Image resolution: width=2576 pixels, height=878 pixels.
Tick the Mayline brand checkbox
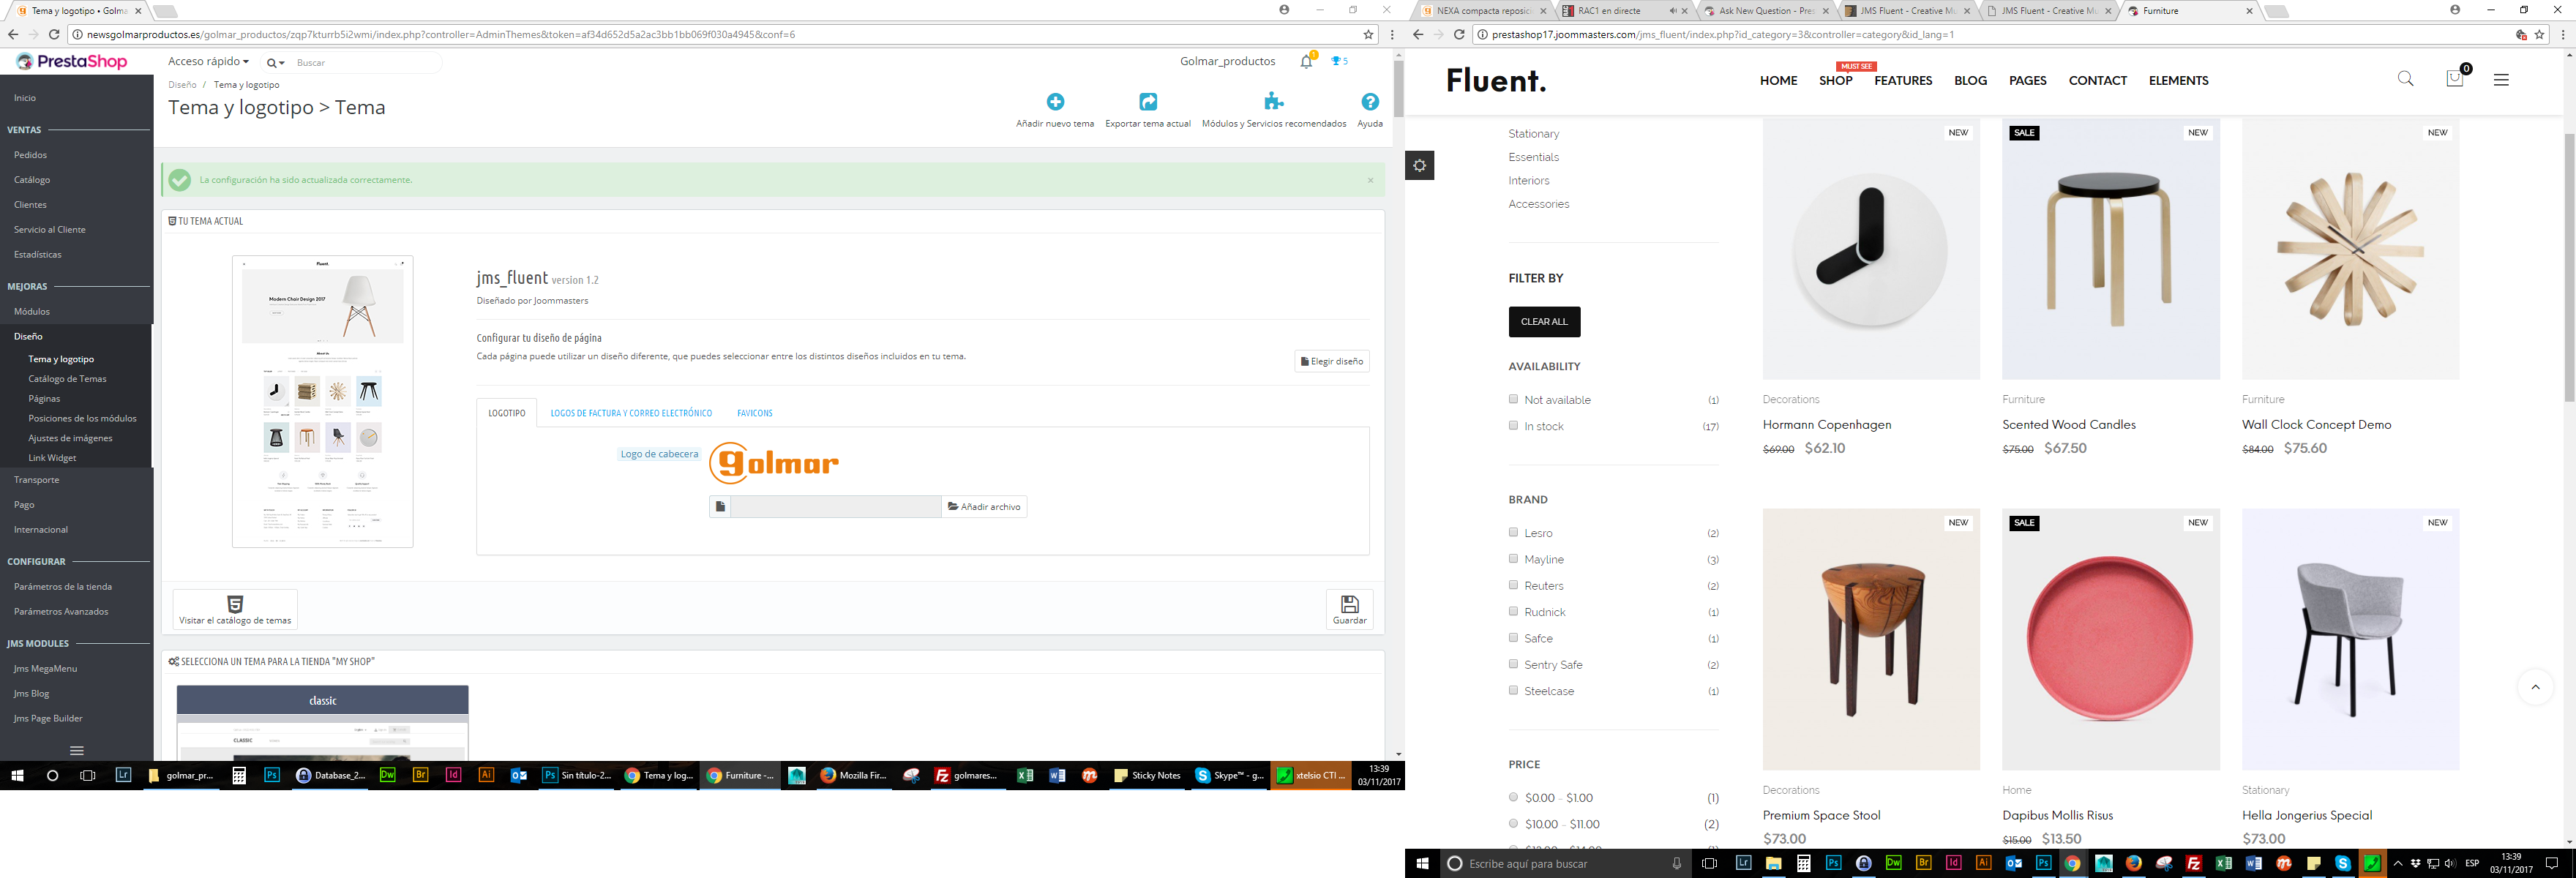click(x=1513, y=558)
